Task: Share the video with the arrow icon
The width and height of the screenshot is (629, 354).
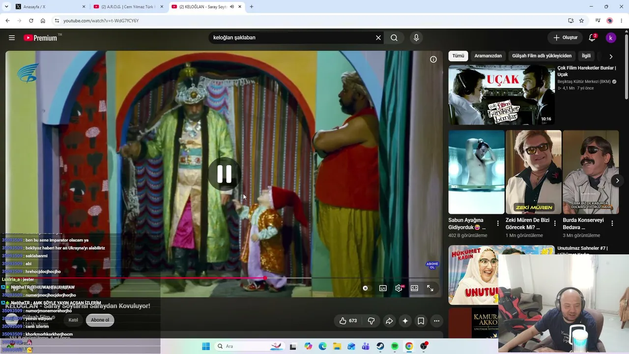Action: pyautogui.click(x=389, y=321)
